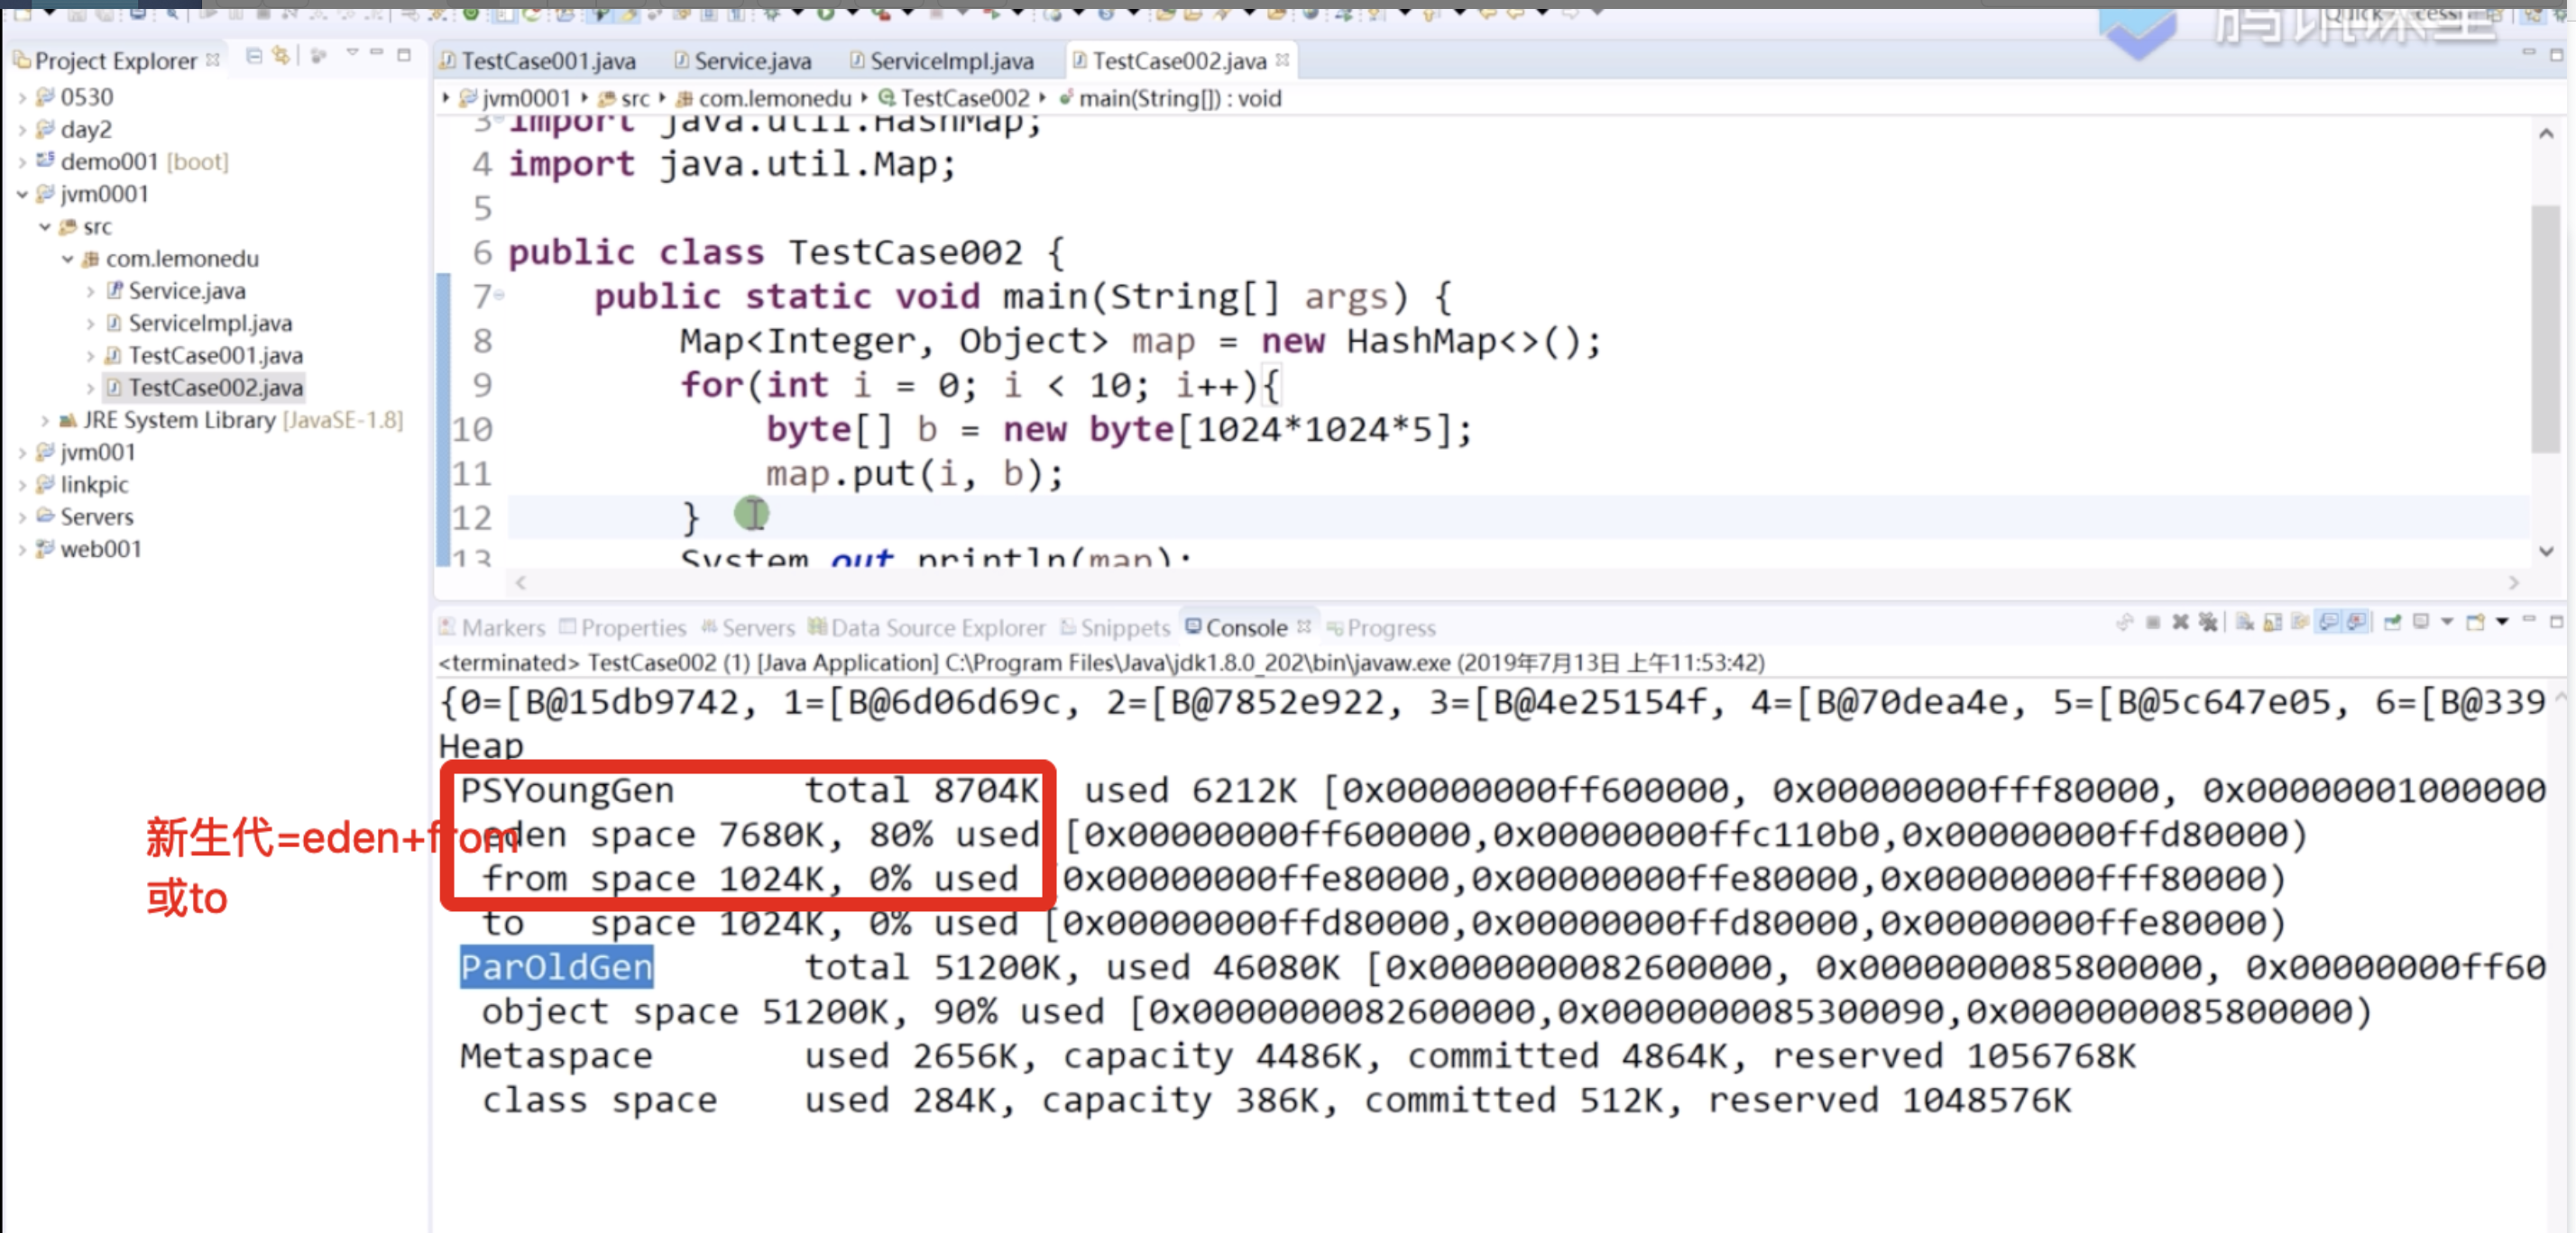Toggle Link with Editor in Project Explorer
This screenshot has width=2576, height=1233.
pos(282,56)
